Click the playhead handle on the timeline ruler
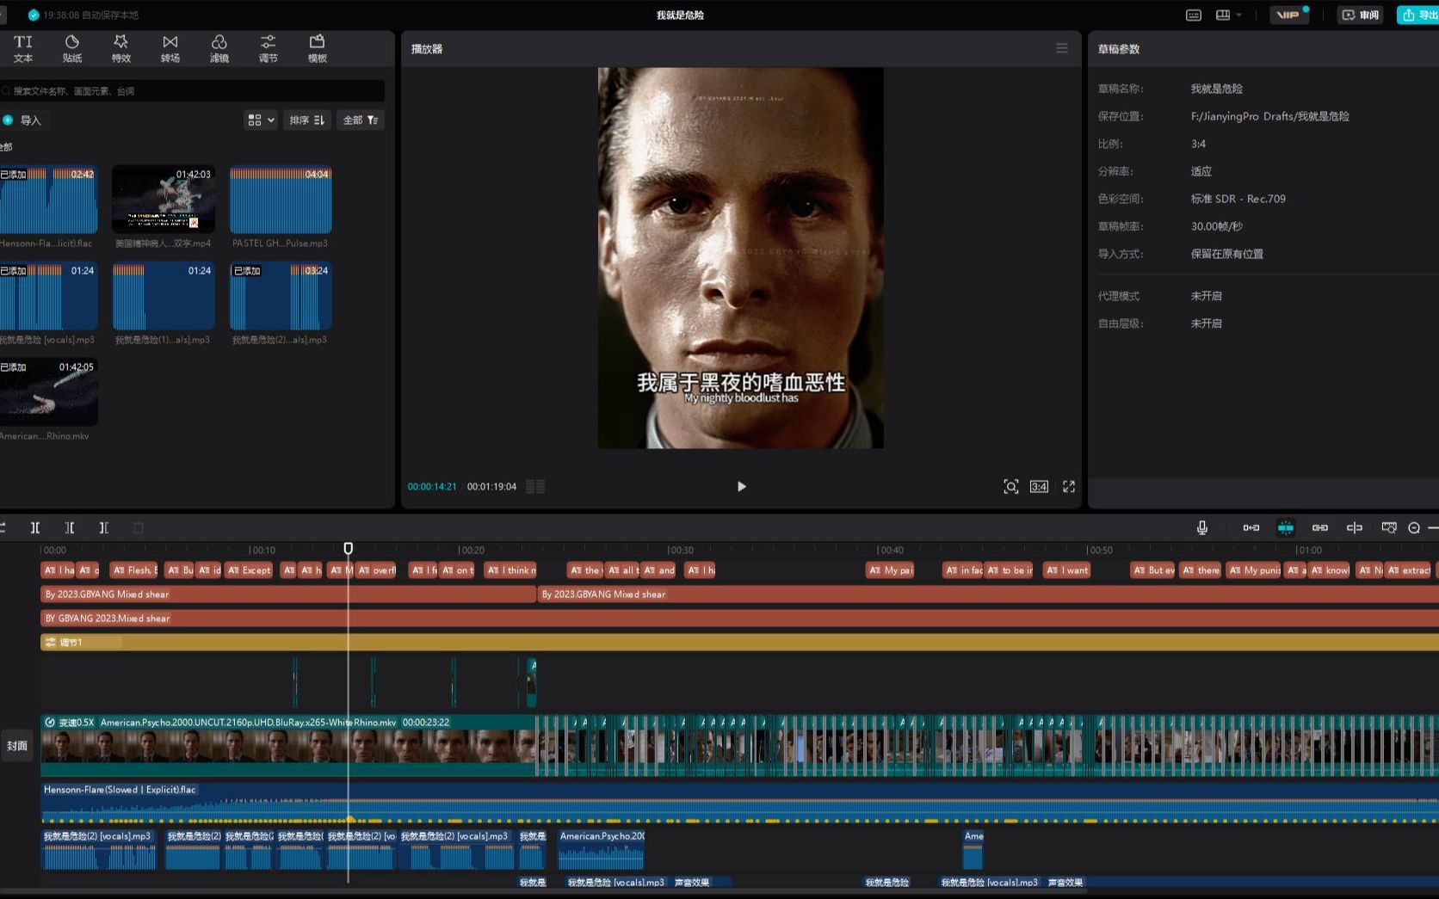 348,548
